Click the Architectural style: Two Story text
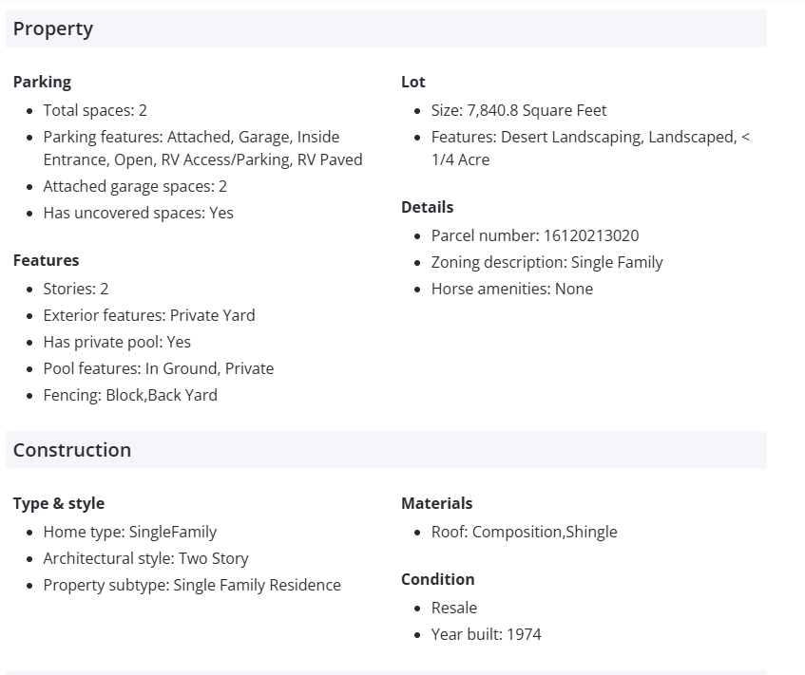The width and height of the screenshot is (805, 675). point(145,558)
